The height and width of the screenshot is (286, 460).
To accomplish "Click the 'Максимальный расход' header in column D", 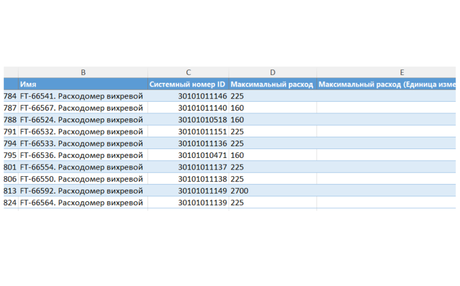I will point(273,84).
